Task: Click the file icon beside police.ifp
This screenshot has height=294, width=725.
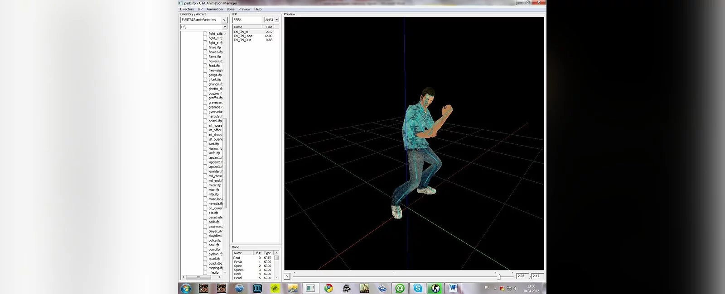Action: (x=205, y=240)
